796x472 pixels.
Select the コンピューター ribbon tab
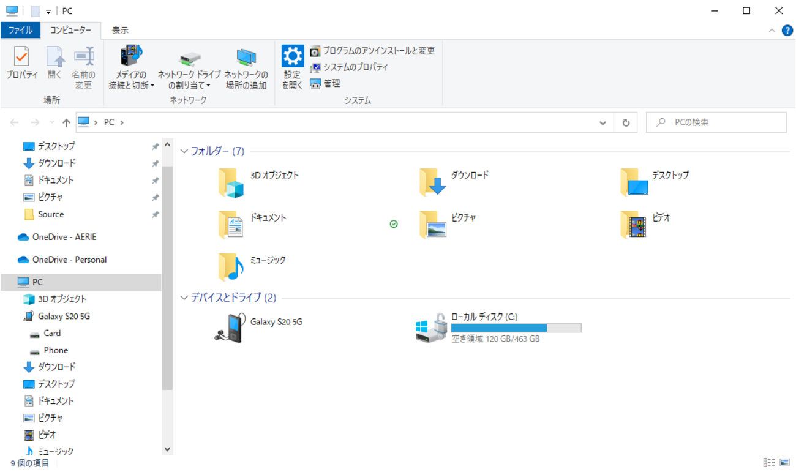click(x=70, y=30)
